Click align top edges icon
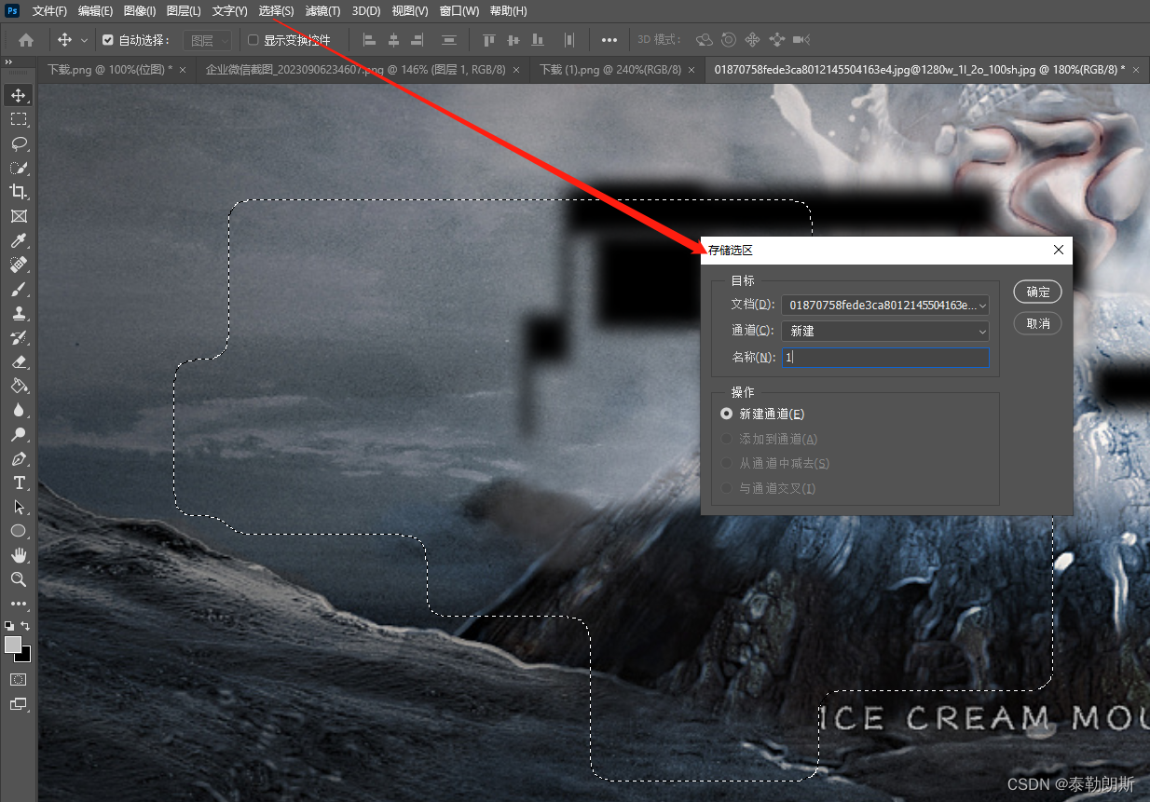Viewport: 1150px width, 802px height. (x=488, y=40)
